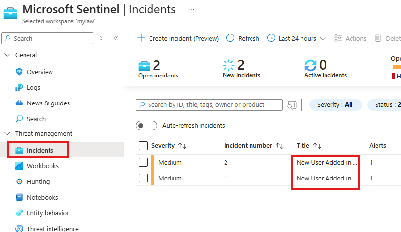
Task: Click the Open incidents count tile
Action: [158, 69]
